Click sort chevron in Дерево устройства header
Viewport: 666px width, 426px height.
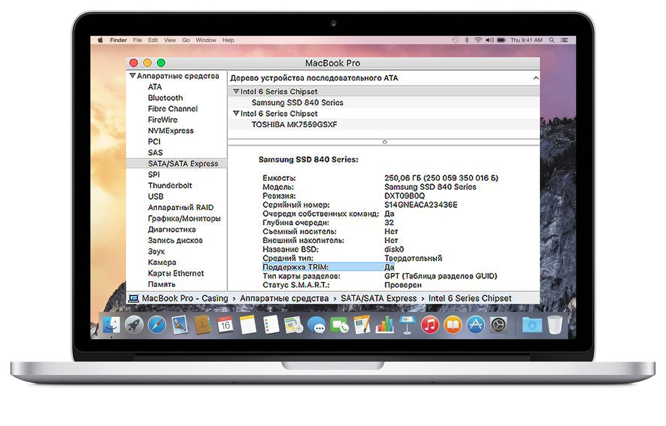tap(536, 78)
